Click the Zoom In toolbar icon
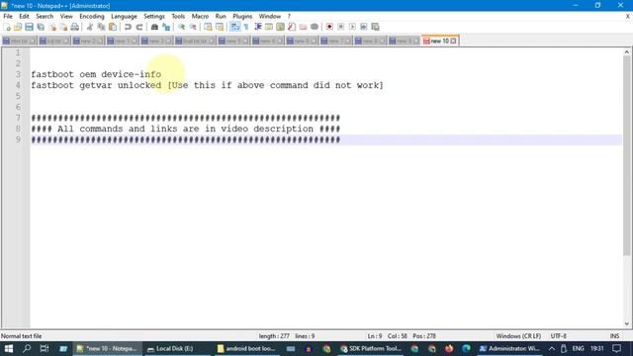This screenshot has height=356, width=633. tap(181, 27)
